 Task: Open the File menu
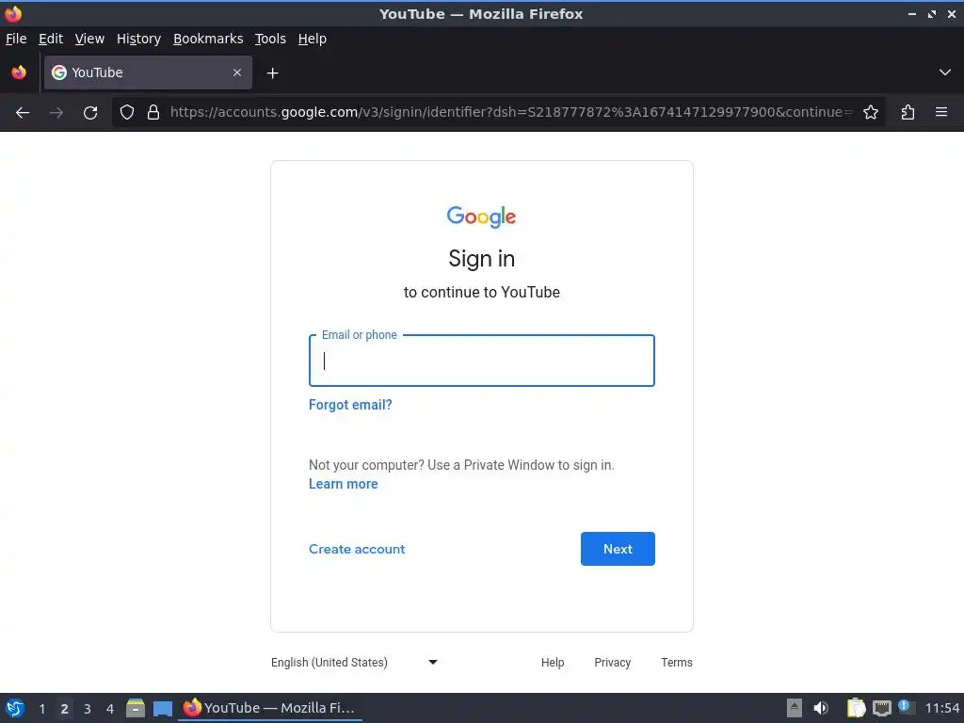16,39
